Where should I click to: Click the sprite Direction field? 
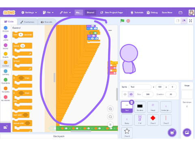171,94
